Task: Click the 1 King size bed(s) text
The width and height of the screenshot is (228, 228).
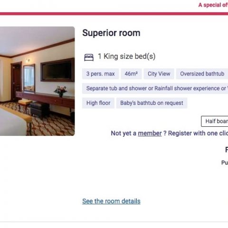Action: (x=127, y=57)
